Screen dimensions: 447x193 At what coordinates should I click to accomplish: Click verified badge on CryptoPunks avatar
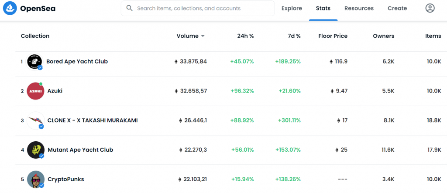point(41,185)
